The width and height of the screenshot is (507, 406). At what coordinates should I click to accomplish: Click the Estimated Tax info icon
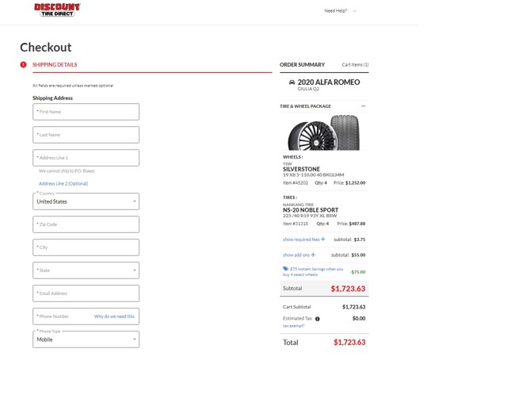tap(318, 319)
